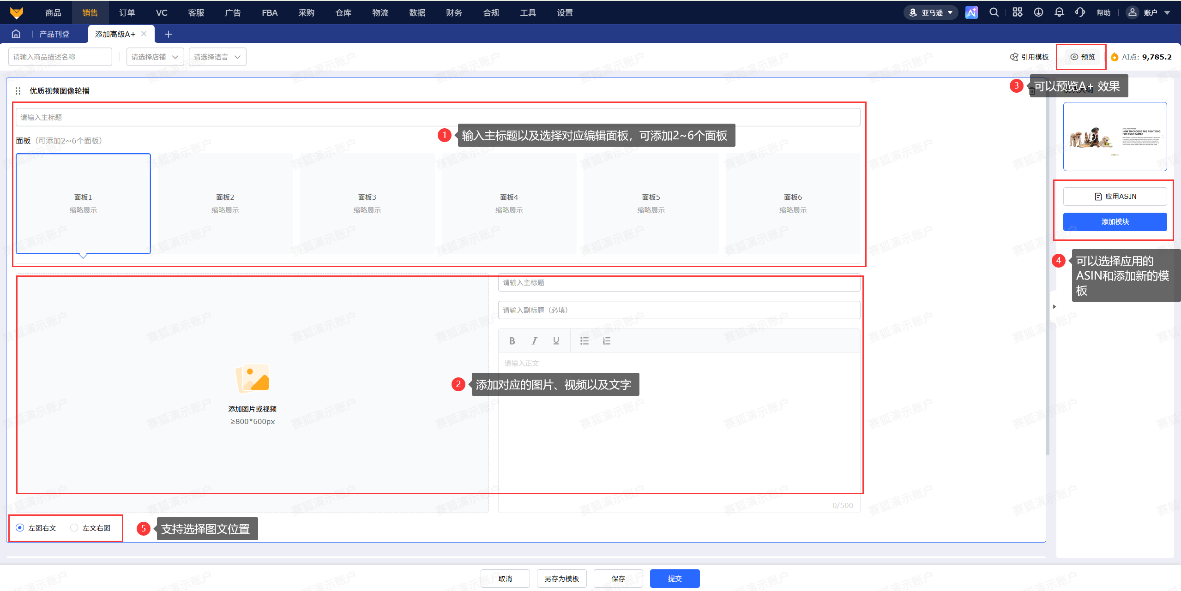1181x591 pixels.
Task: Insert a numbered list
Action: (607, 341)
